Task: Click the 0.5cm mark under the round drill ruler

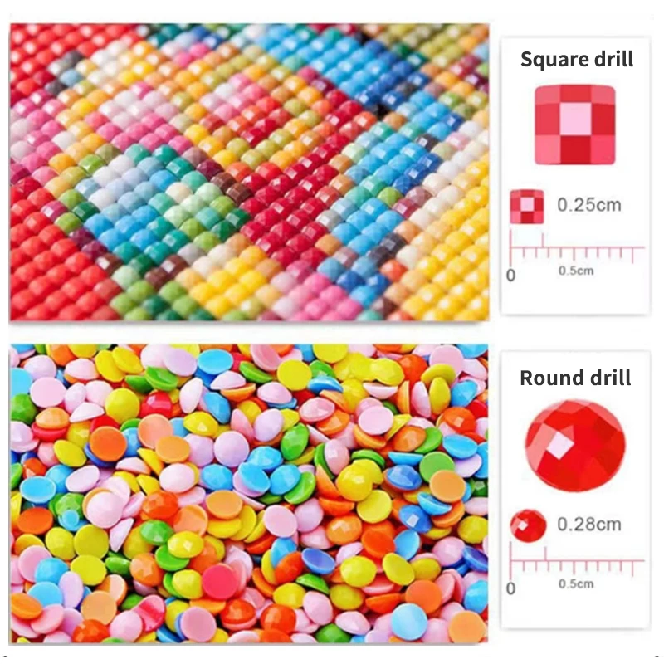Action: click(576, 583)
